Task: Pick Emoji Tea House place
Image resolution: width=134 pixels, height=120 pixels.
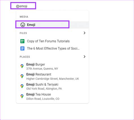Action: 38,94
